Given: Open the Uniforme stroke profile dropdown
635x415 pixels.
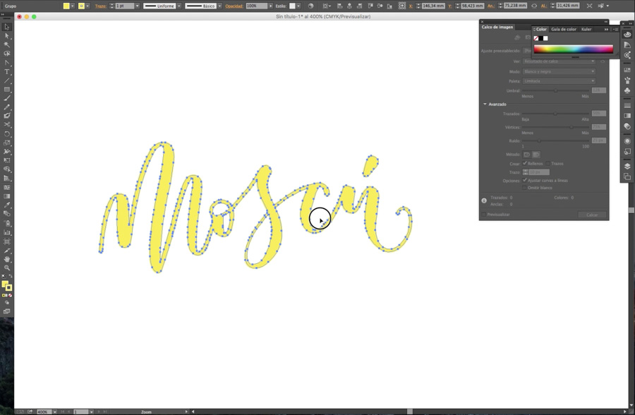Looking at the screenshot, I should point(163,6).
